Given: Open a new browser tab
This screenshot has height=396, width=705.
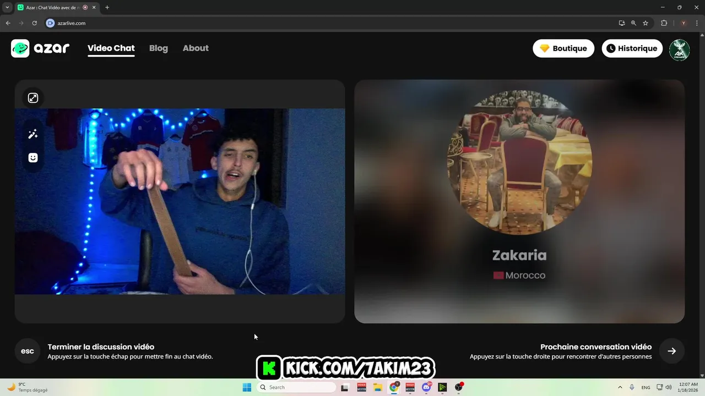Looking at the screenshot, I should pyautogui.click(x=107, y=8).
